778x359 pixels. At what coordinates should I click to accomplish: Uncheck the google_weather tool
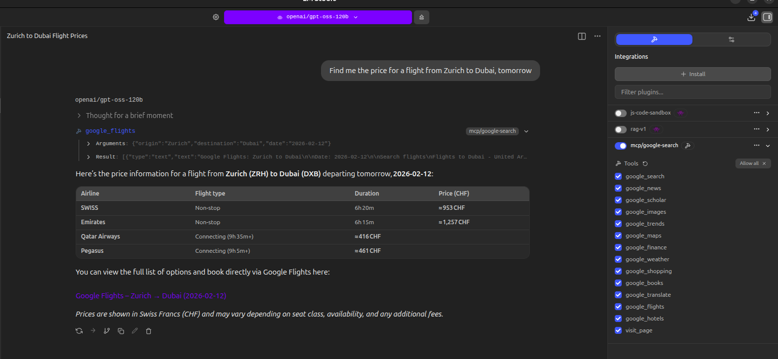pyautogui.click(x=618, y=259)
